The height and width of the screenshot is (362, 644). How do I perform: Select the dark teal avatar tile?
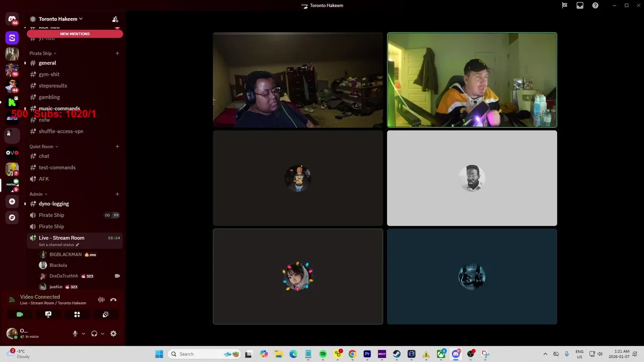coord(472,277)
